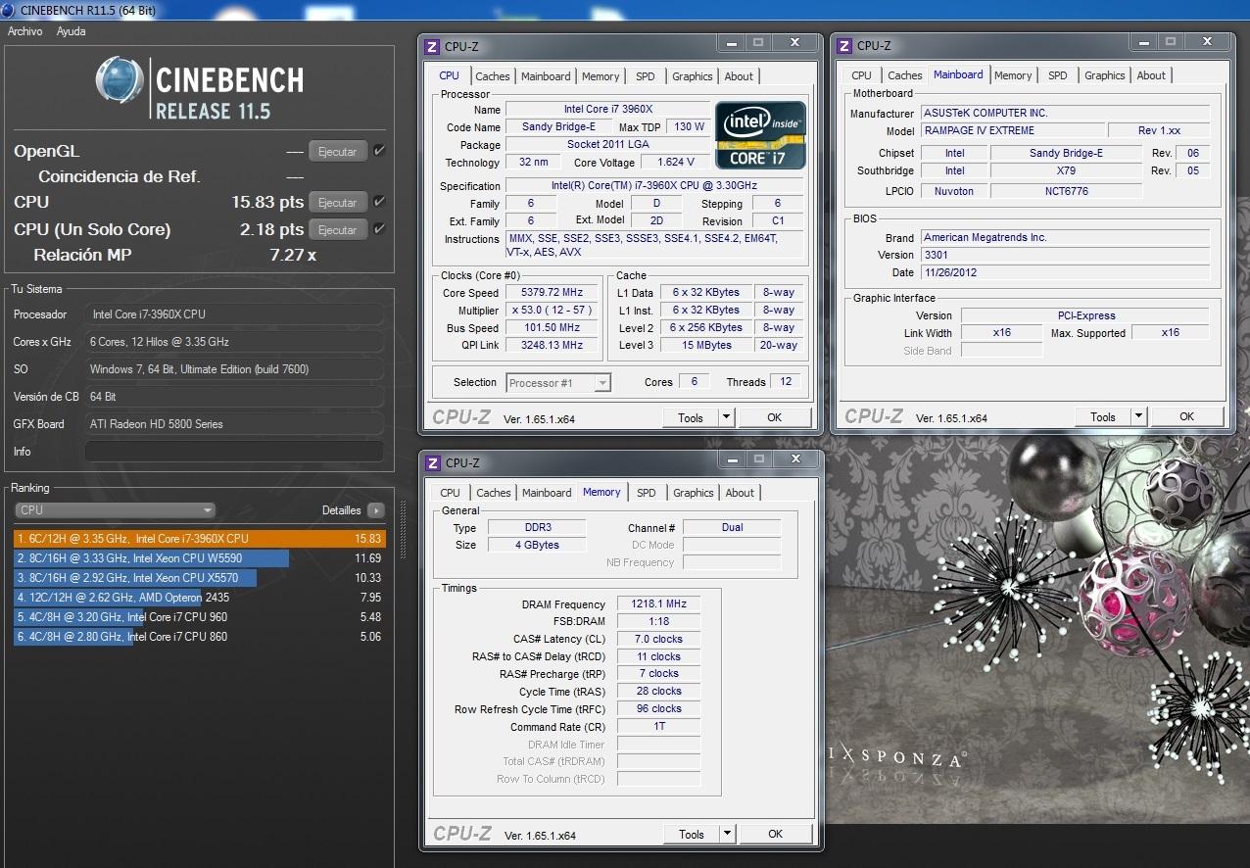Click the CPU-Z icon in the CPU window title bar
This screenshot has width=1250, height=868.
[432, 46]
